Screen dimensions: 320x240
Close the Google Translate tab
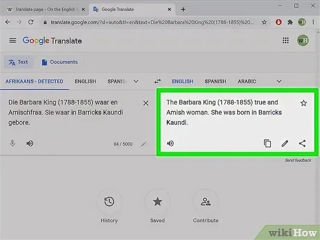(x=169, y=9)
